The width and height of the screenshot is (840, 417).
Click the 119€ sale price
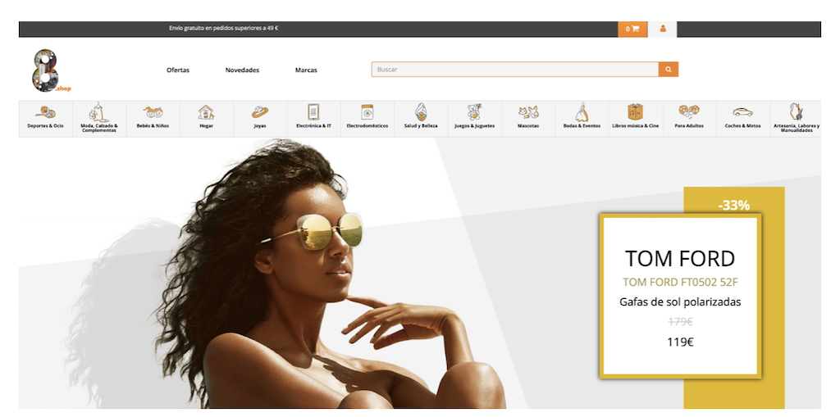tap(680, 342)
